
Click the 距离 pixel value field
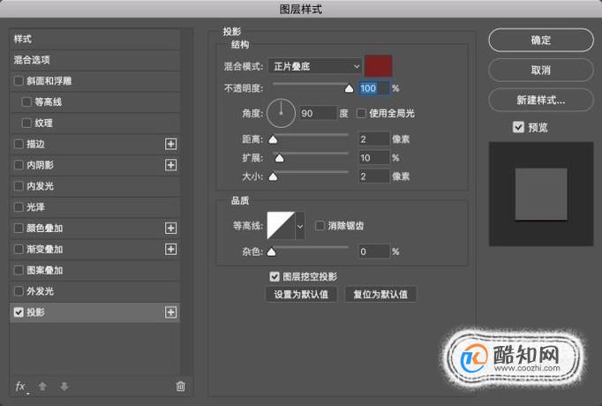click(x=374, y=139)
